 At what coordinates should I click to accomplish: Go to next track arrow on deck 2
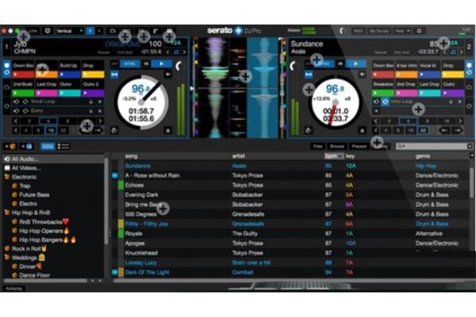462,52
